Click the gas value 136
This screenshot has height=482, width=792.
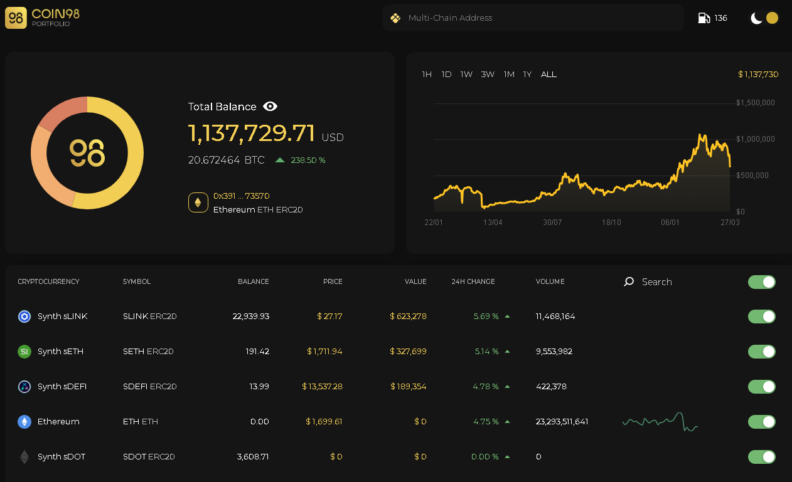point(721,18)
